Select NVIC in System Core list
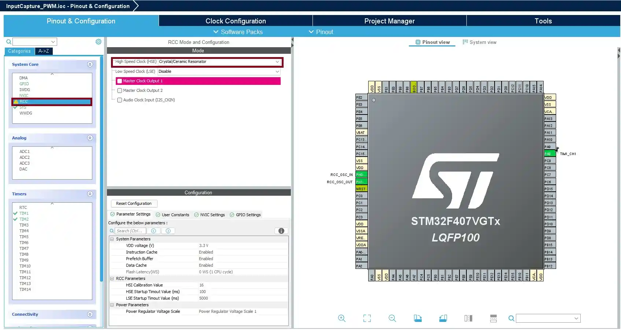621x330 pixels. point(24,95)
